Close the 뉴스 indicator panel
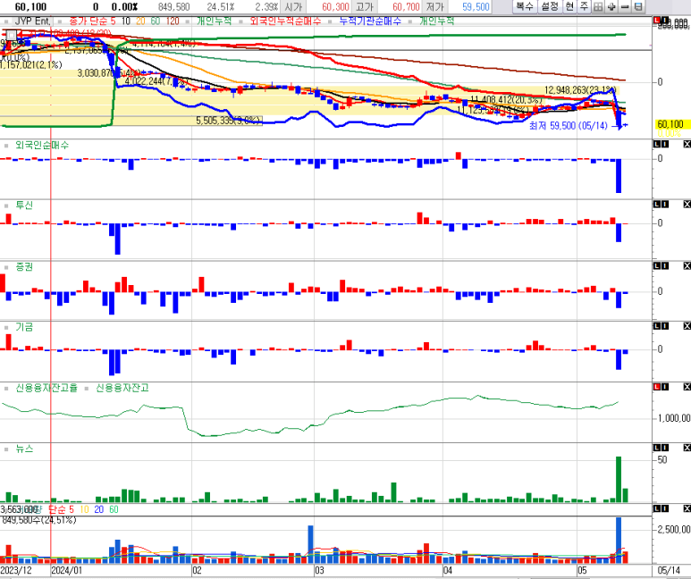Screen dimensions: 691x579 [687, 448]
